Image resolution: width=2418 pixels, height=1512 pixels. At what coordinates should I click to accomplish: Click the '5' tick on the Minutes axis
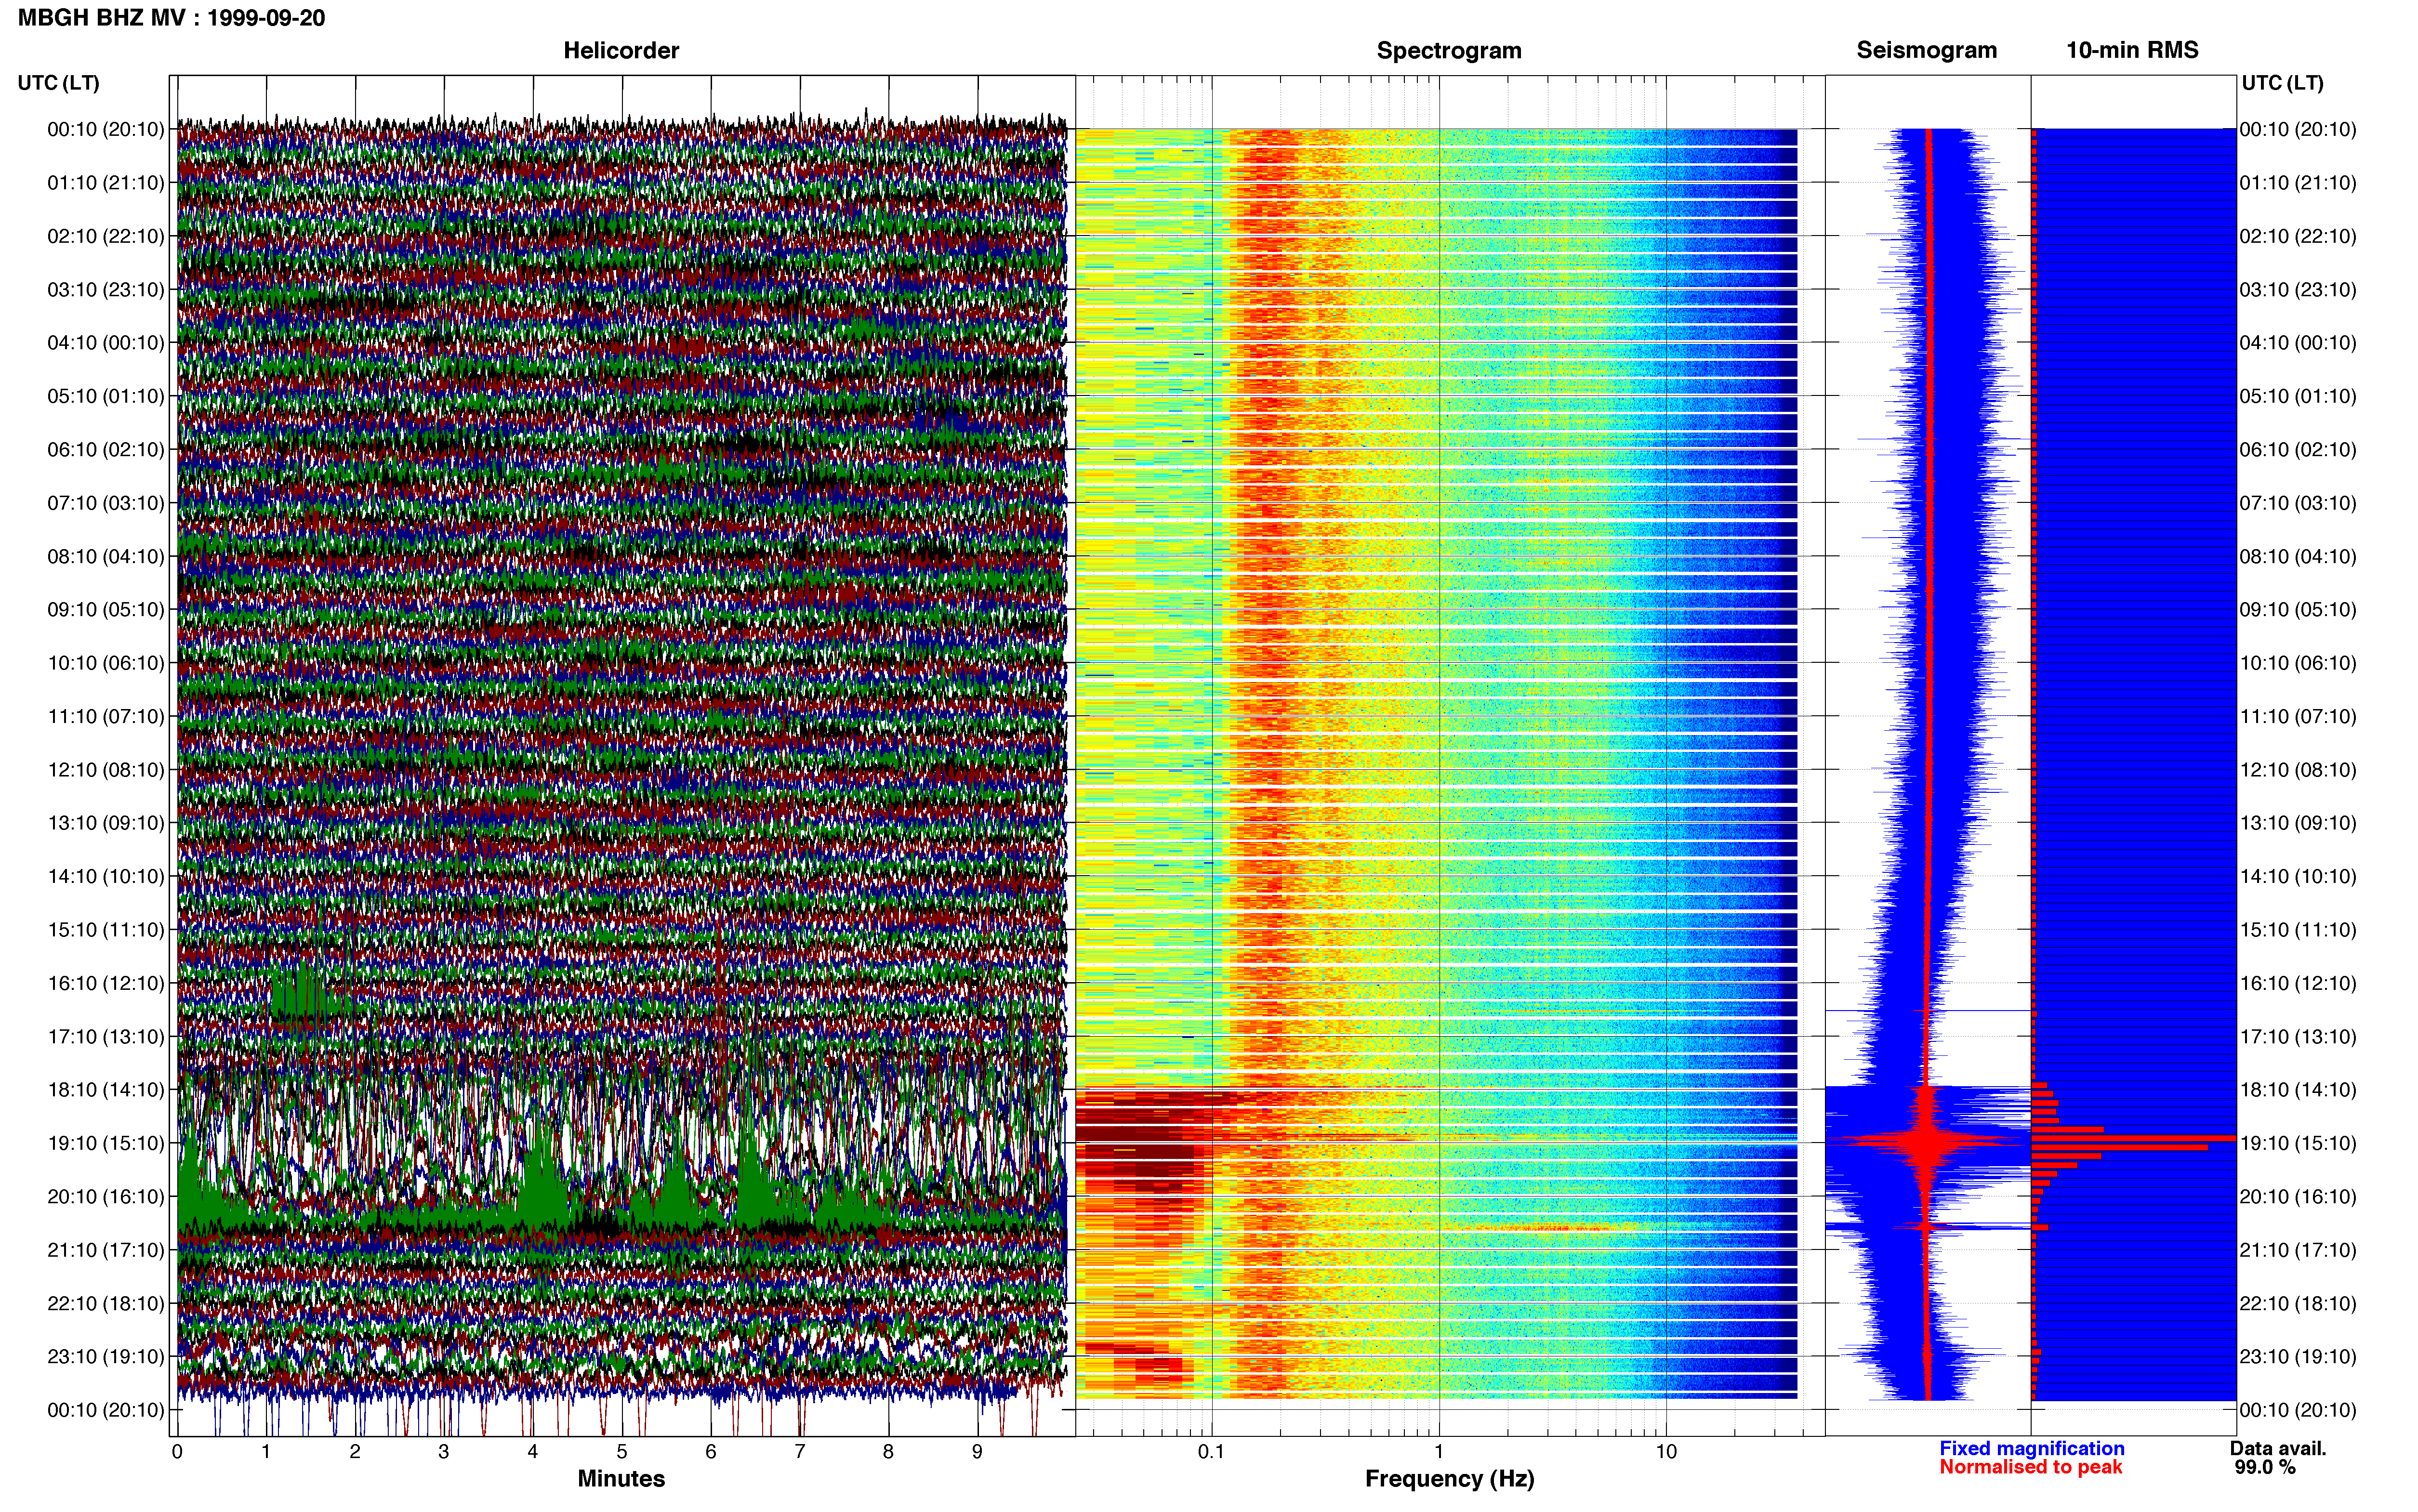[x=622, y=1452]
